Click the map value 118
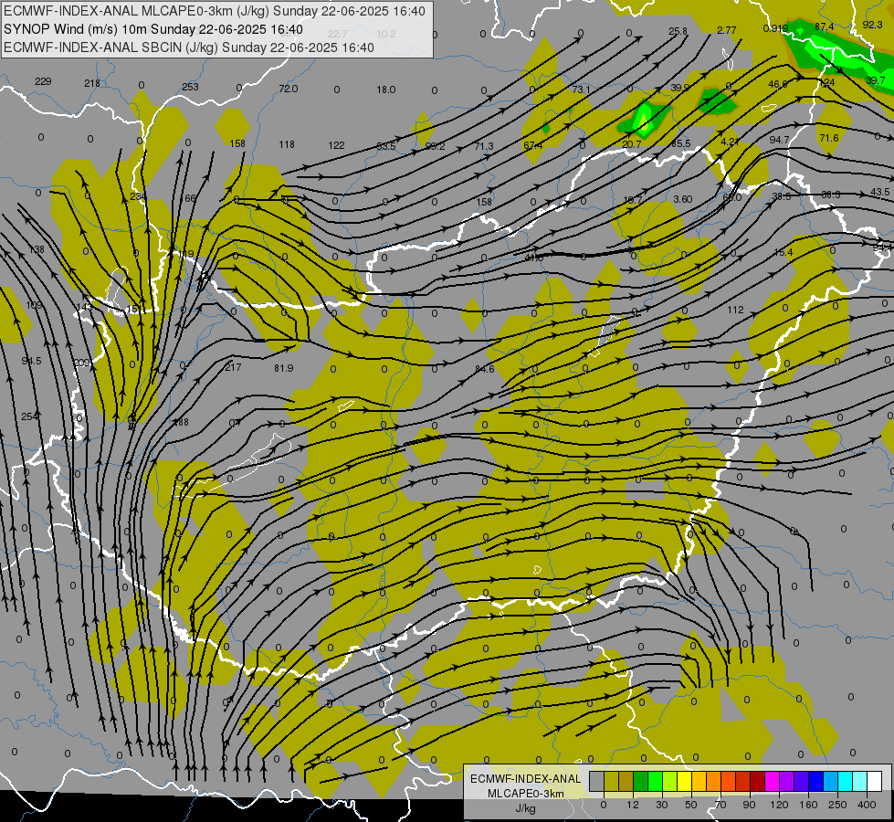The image size is (894, 822). 287,144
